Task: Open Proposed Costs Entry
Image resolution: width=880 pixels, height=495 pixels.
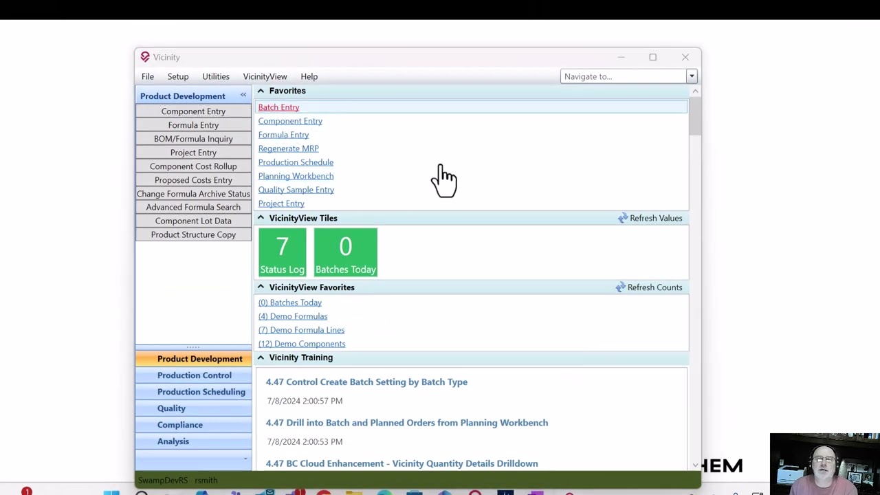Action: (193, 180)
